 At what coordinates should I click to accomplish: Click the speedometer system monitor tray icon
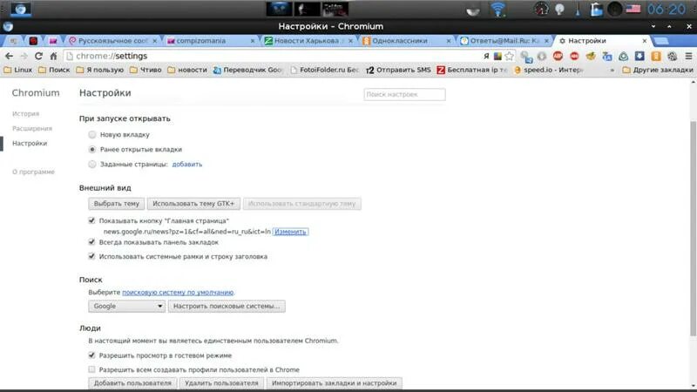(x=541, y=9)
